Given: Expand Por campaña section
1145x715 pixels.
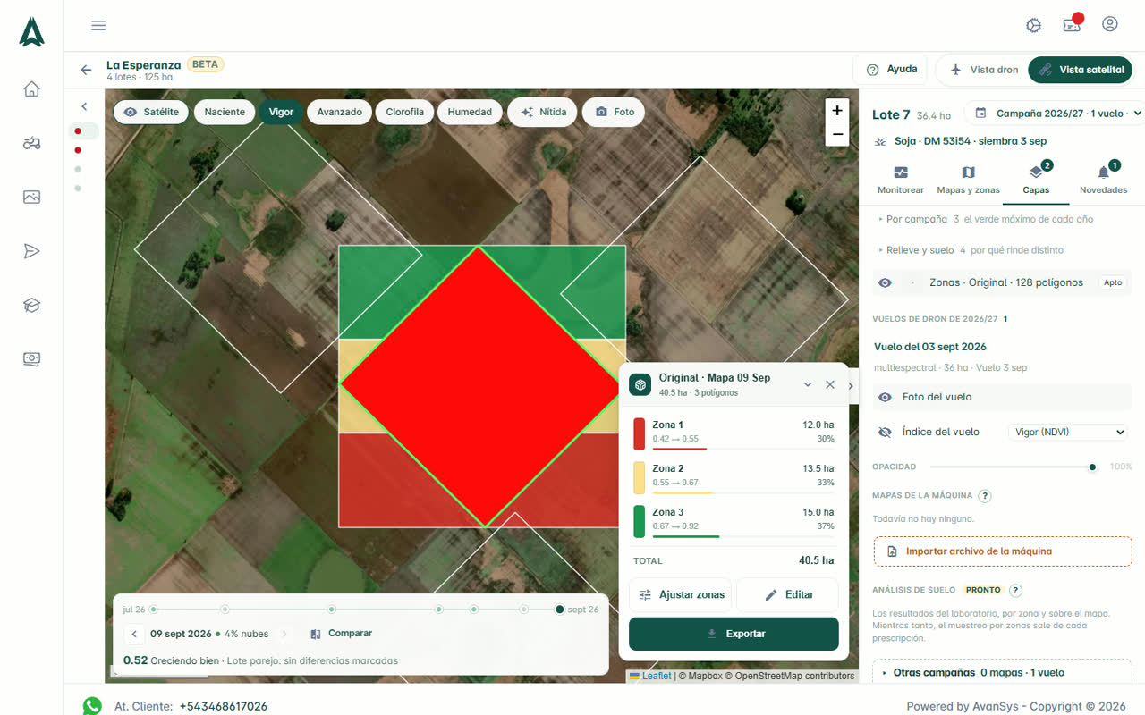Looking at the screenshot, I should (986, 219).
